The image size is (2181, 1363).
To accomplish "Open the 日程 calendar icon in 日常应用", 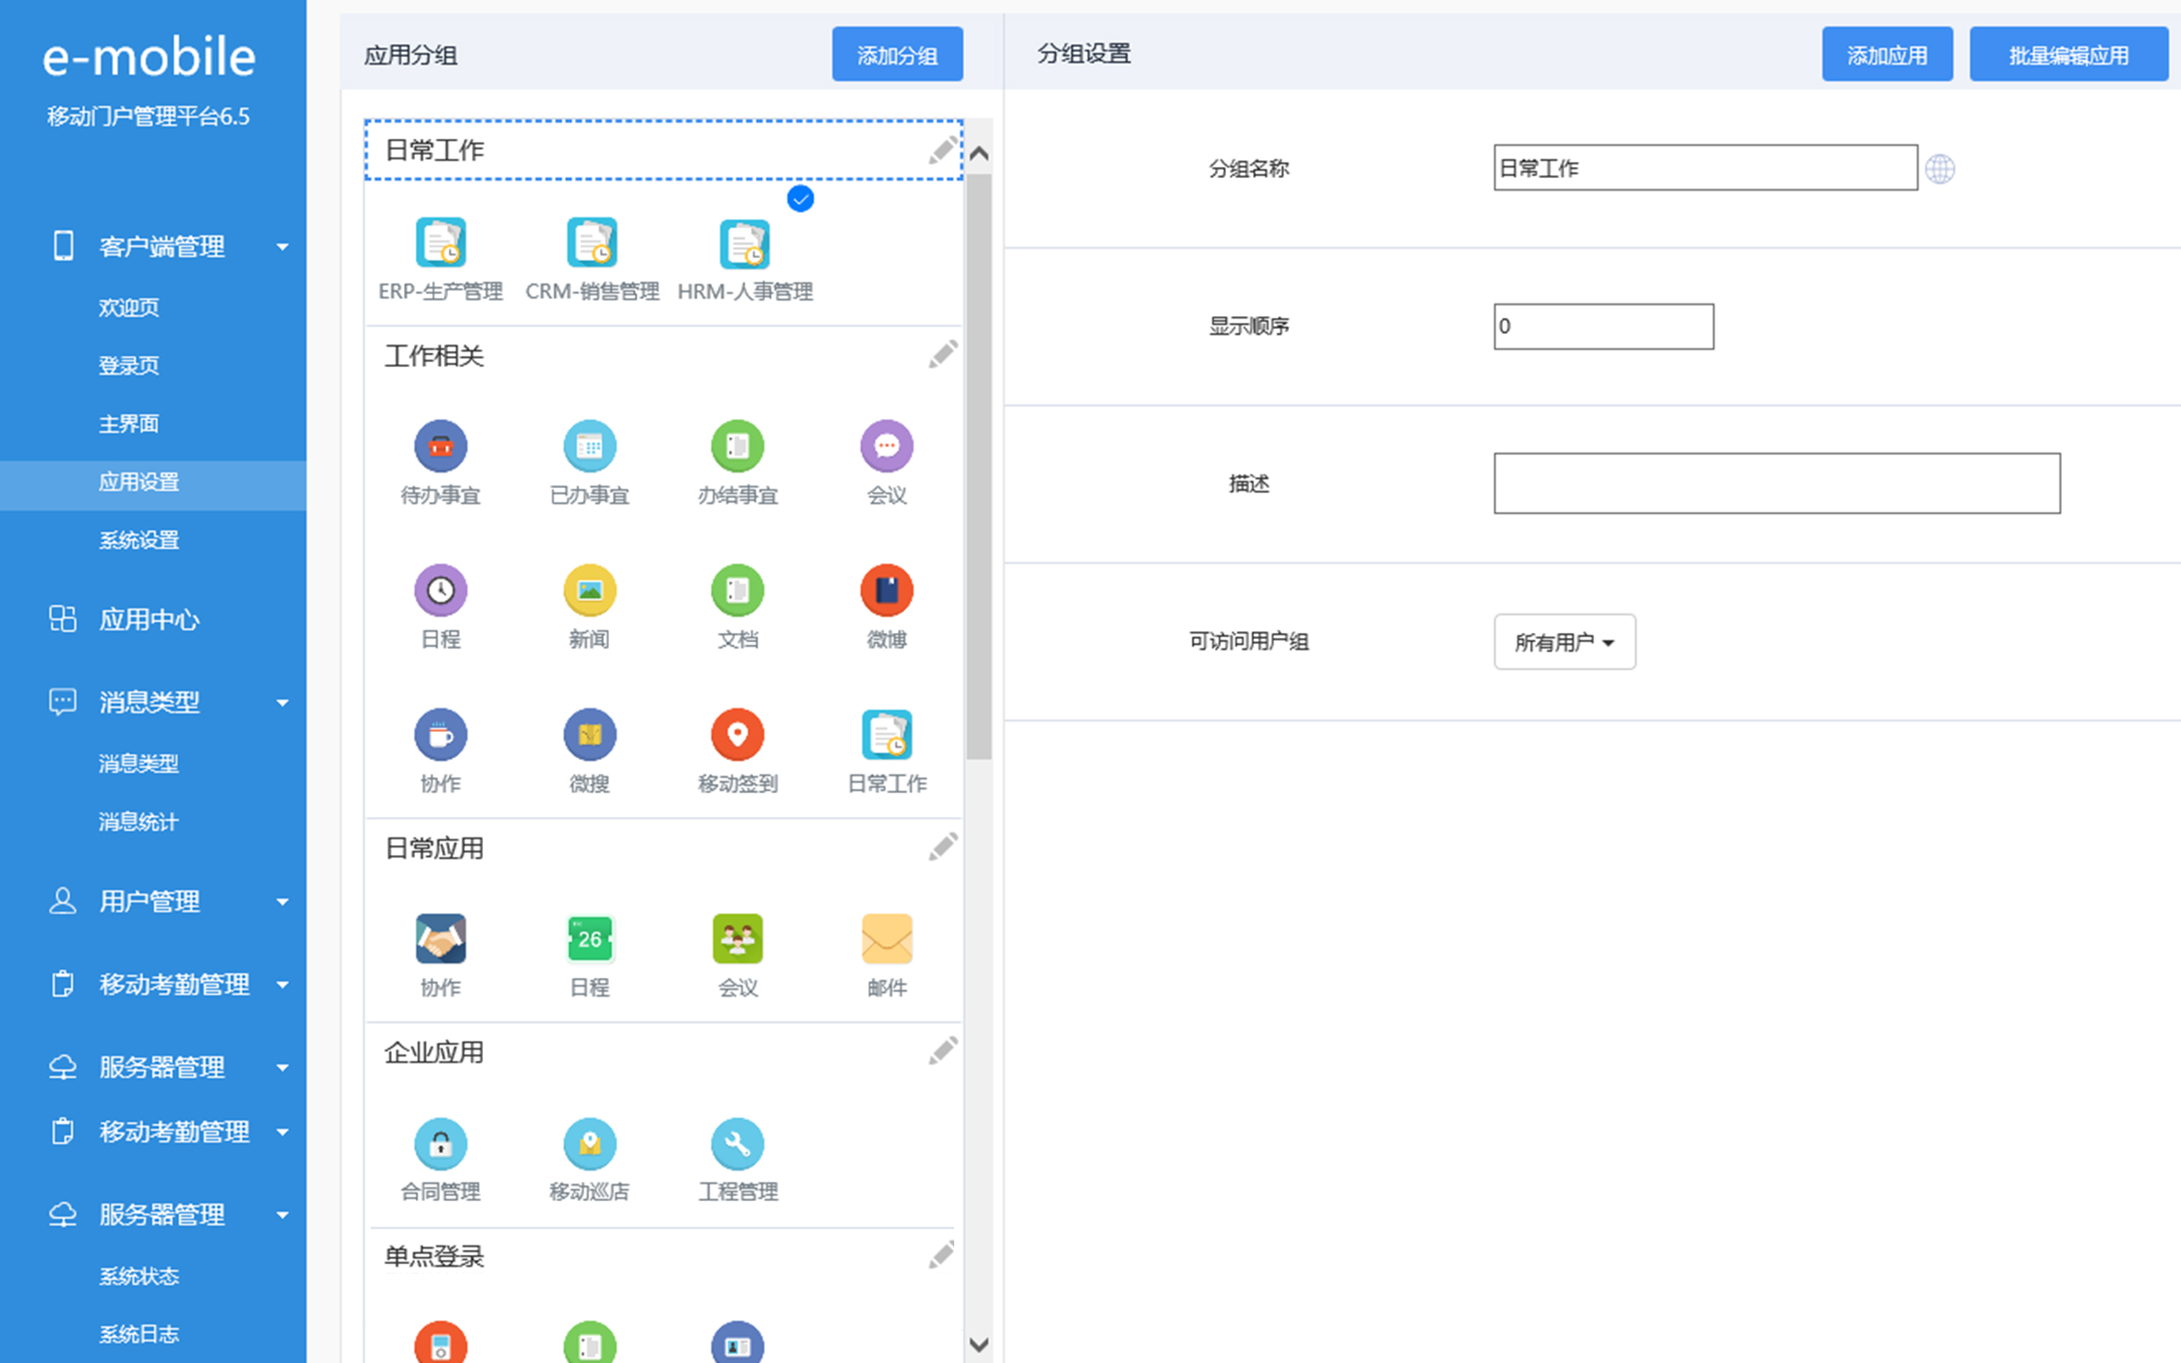I will pyautogui.click(x=590, y=939).
